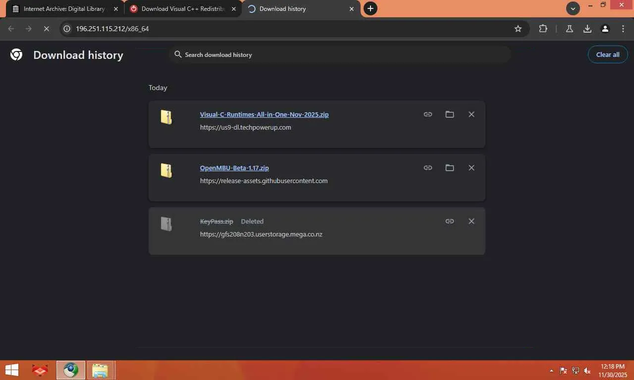The width and height of the screenshot is (634, 380).
Task: Stop loading the current page
Action: click(x=46, y=29)
